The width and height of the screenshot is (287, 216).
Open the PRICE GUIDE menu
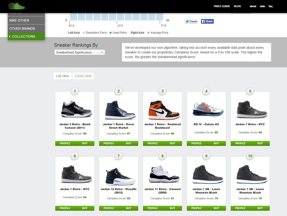tap(222, 6)
